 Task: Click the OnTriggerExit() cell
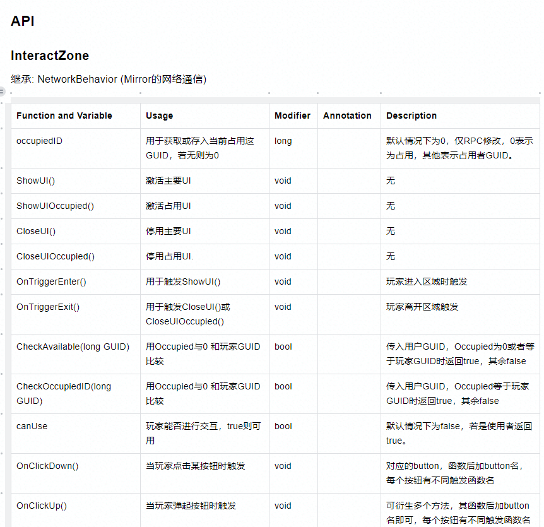coord(76,314)
